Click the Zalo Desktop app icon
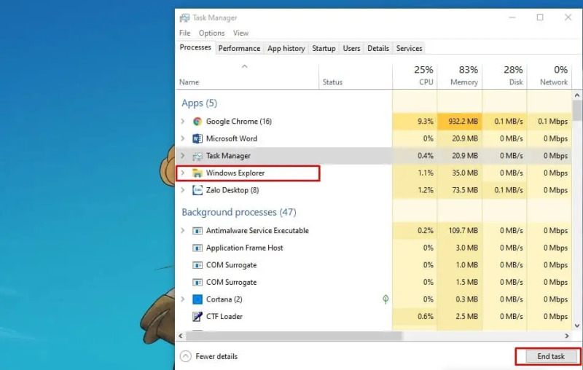 [x=197, y=190]
